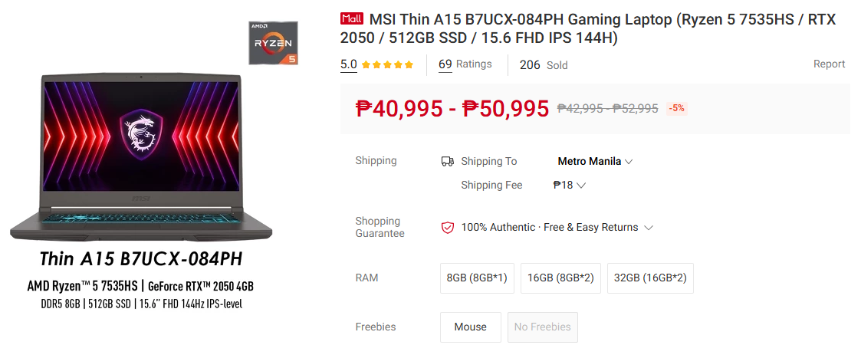The height and width of the screenshot is (345, 861).
Task: Click the shopping guarantee shield icon
Action: [x=448, y=228]
